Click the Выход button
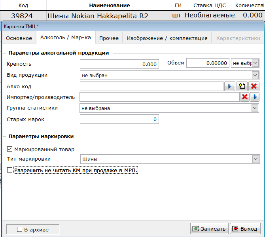The image size is (265, 237). click(x=245, y=229)
